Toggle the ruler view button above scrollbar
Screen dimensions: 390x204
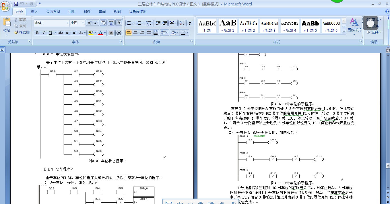tap(388, 50)
